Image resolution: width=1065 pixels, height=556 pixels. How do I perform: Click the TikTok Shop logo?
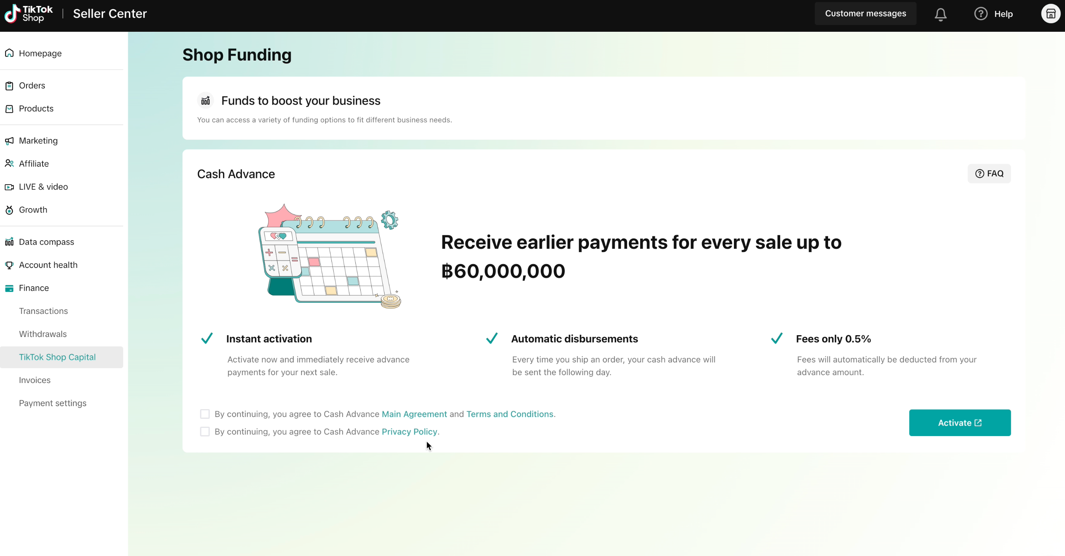click(x=28, y=14)
